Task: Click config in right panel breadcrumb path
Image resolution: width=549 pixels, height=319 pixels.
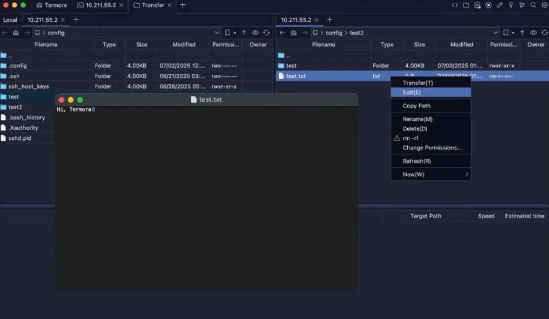Action: (334, 32)
